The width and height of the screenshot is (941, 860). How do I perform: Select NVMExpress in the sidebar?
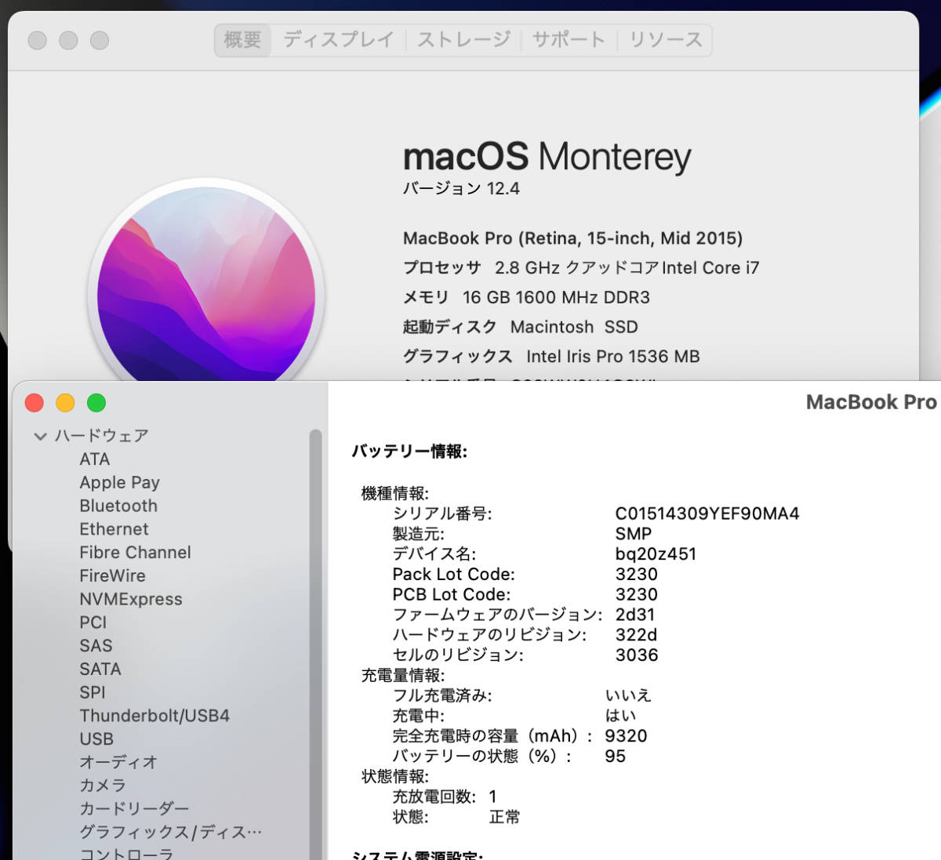(x=130, y=600)
